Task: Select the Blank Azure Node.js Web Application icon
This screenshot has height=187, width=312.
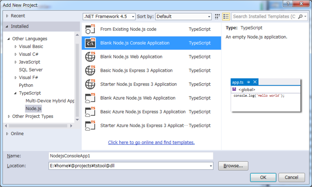Action: coord(90,98)
